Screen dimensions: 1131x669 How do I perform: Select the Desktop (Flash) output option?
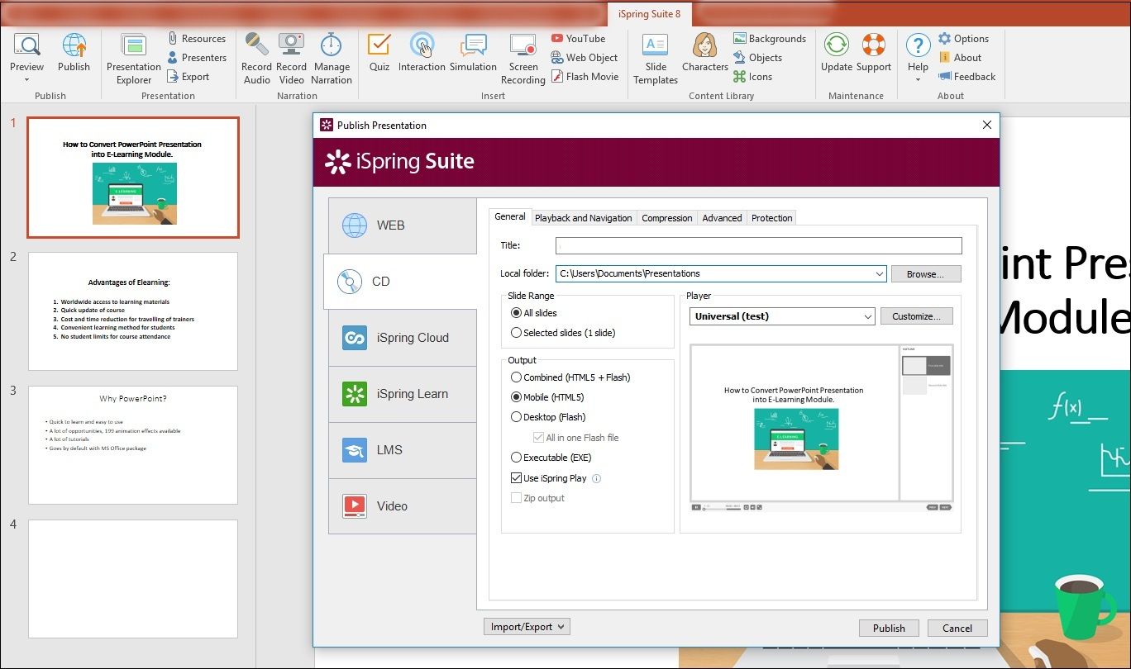click(x=516, y=417)
